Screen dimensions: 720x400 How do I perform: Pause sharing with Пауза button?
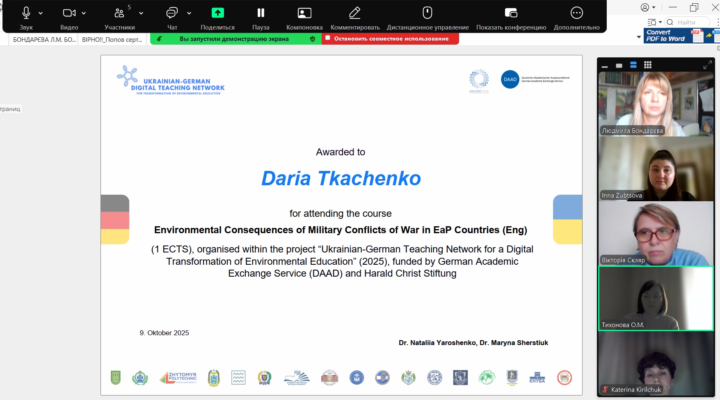261,13
